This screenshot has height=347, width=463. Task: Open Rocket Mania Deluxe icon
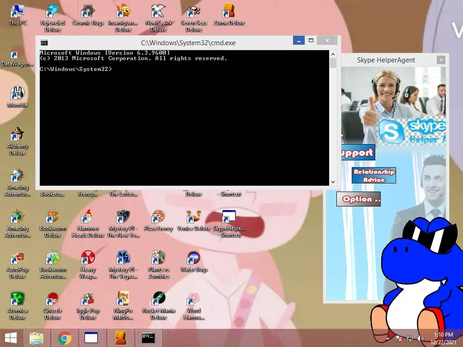(x=159, y=306)
